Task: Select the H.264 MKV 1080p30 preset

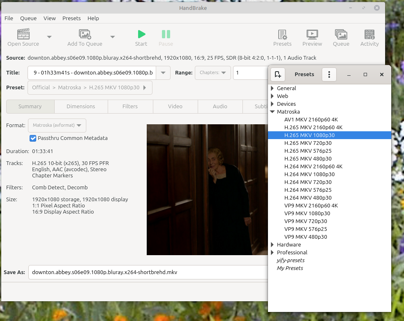Action: tap(307, 174)
